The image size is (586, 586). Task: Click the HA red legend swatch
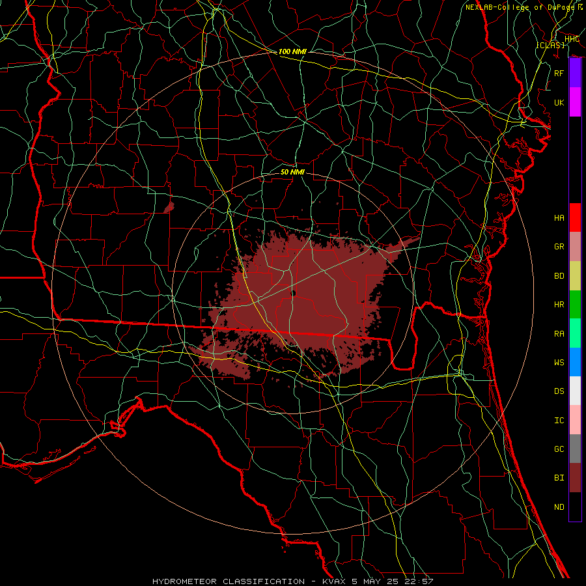(x=575, y=217)
